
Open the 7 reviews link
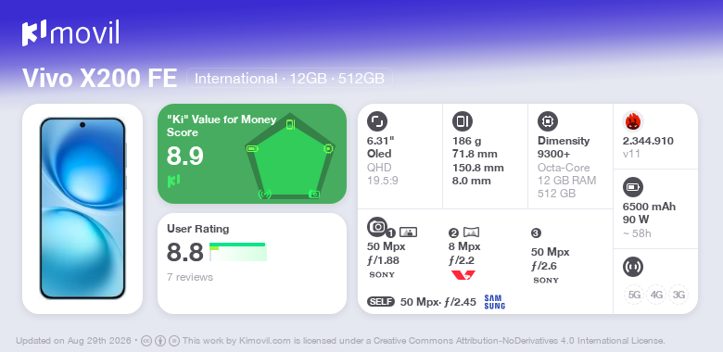[x=190, y=277]
